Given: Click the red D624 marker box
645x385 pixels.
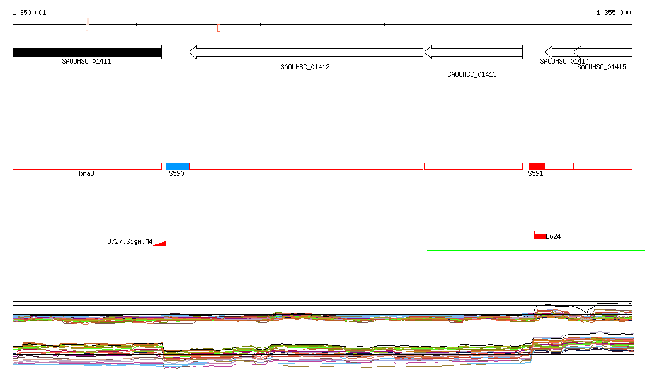Looking at the screenshot, I should pos(540,236).
